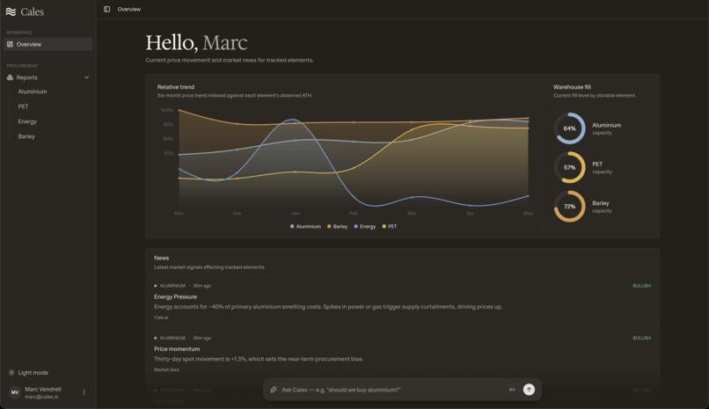Open the user options three-dot menu
Image resolution: width=709 pixels, height=409 pixels.
84,392
